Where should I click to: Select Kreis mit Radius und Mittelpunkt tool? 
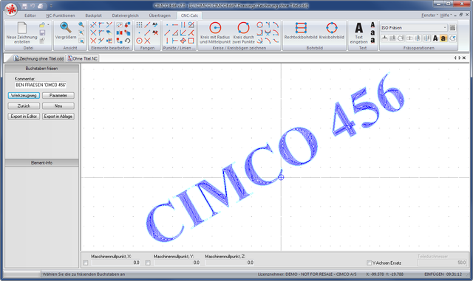(x=215, y=28)
